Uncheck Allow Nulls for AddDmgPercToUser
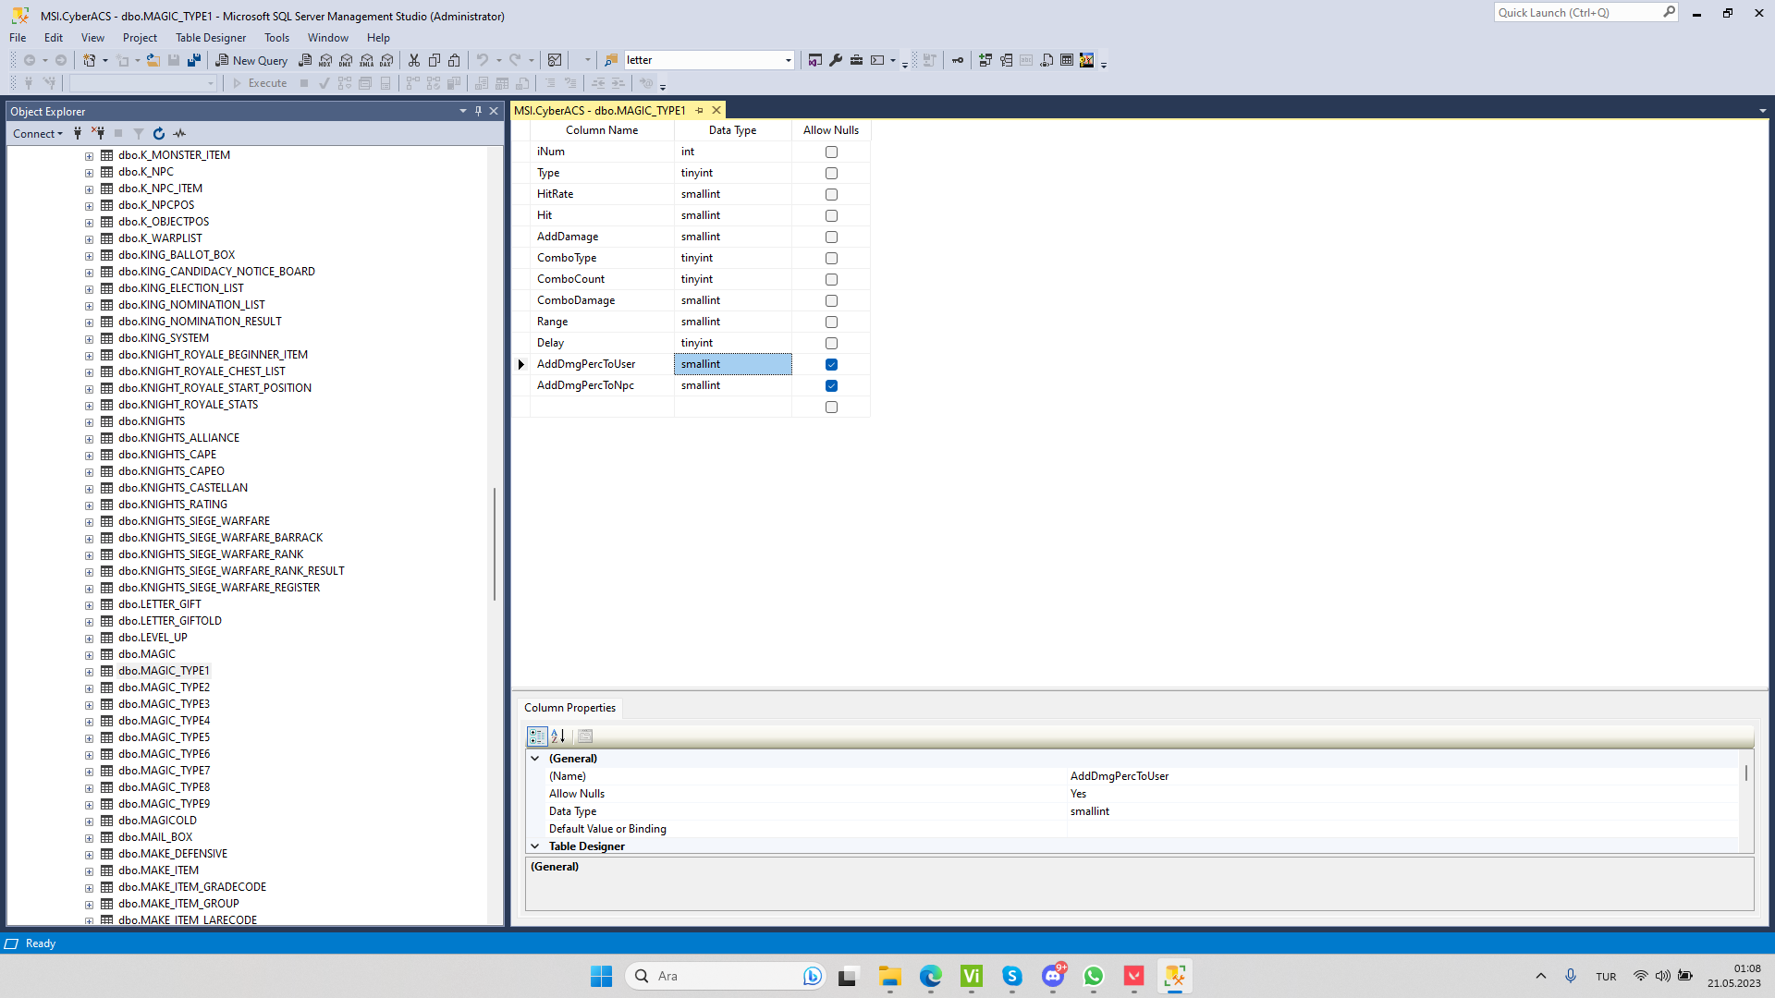The height and width of the screenshot is (998, 1775). (831, 364)
